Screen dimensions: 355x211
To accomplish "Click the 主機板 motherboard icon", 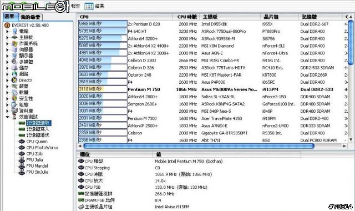I will pyautogui.click(x=15, y=37).
